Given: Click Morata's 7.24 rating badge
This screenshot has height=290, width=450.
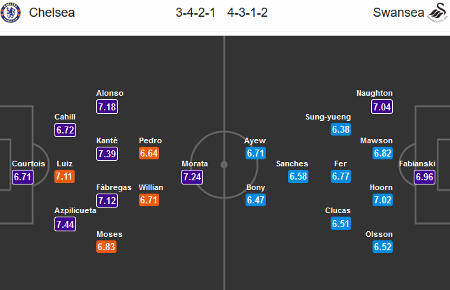Looking at the screenshot, I should [192, 177].
